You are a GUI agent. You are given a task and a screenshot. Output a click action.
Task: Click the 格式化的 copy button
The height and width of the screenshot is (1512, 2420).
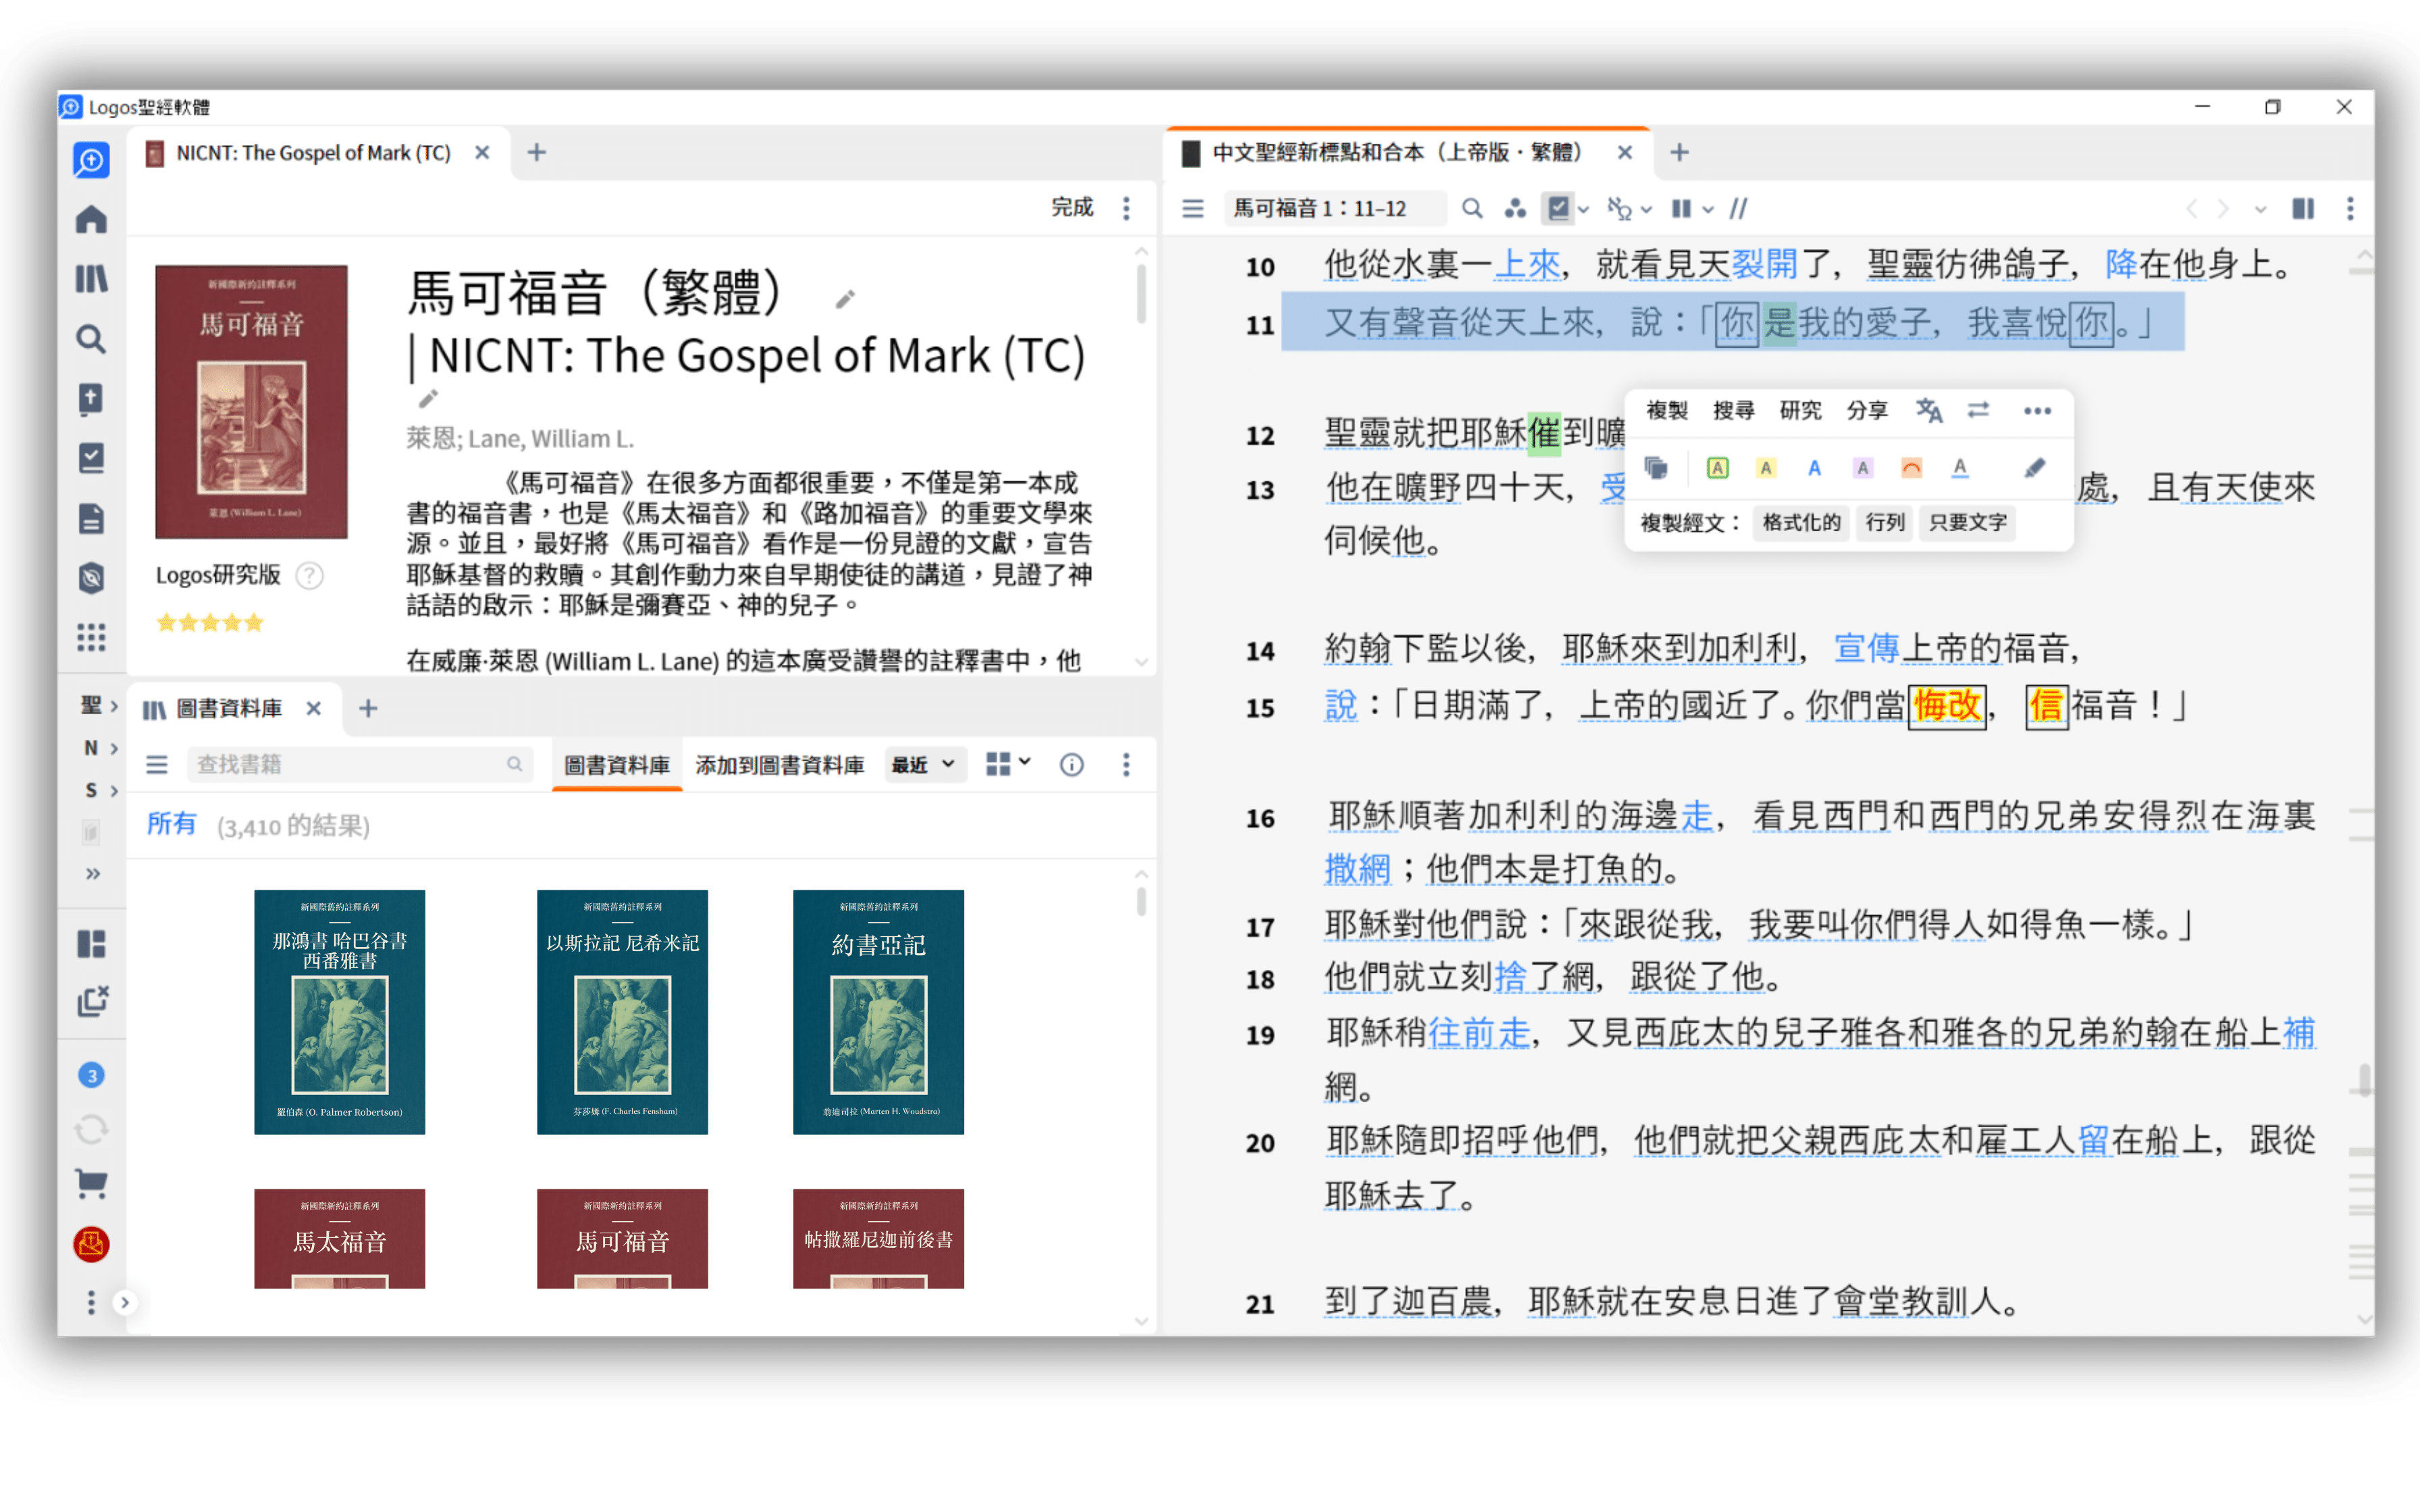coord(1801,522)
